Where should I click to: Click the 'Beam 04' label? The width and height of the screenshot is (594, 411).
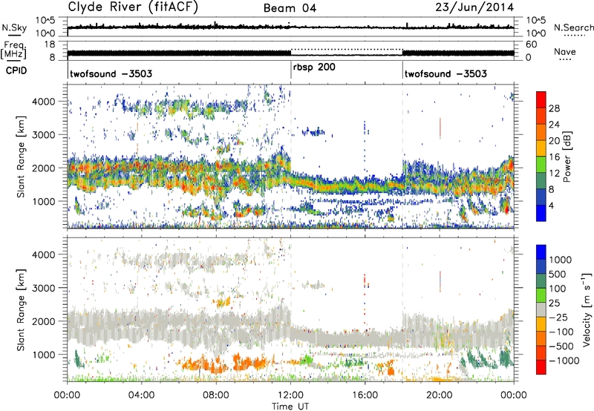(x=290, y=8)
